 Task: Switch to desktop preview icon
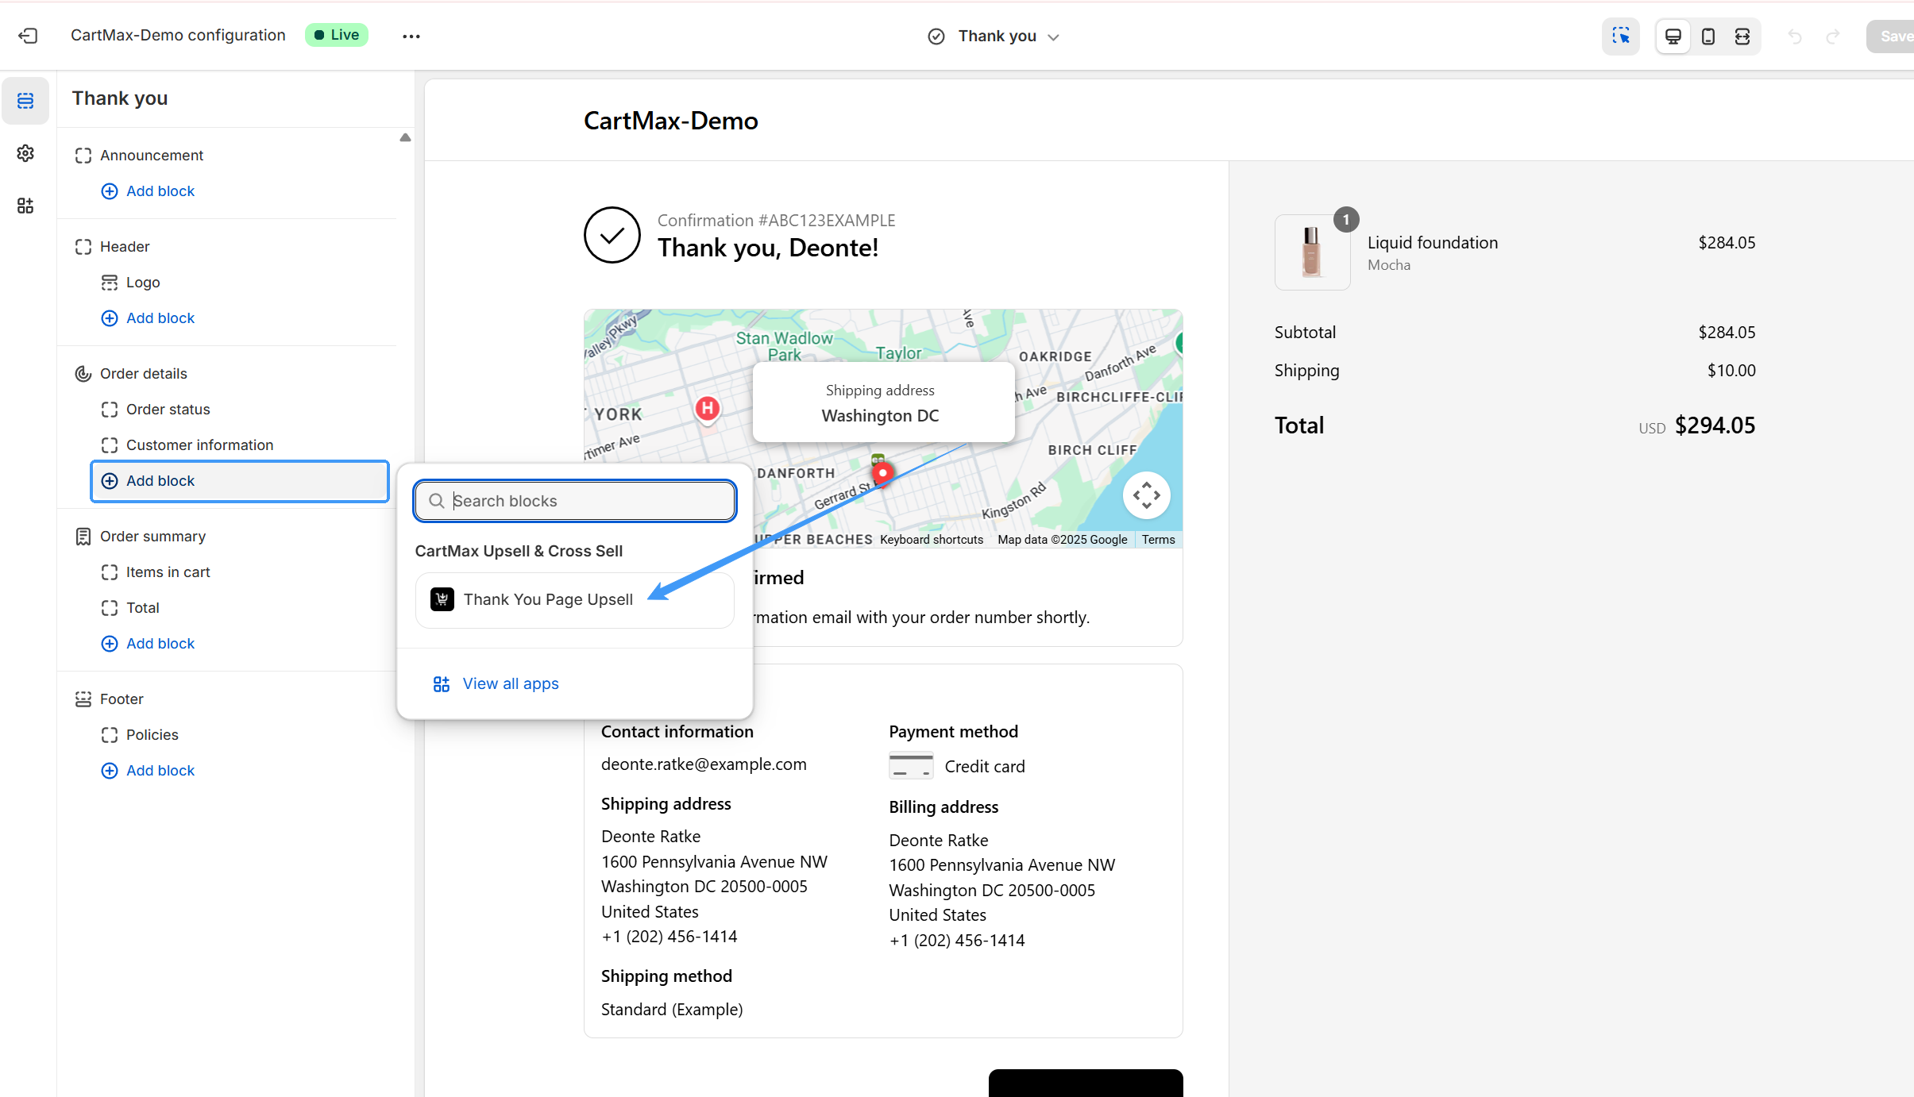pos(1673,36)
